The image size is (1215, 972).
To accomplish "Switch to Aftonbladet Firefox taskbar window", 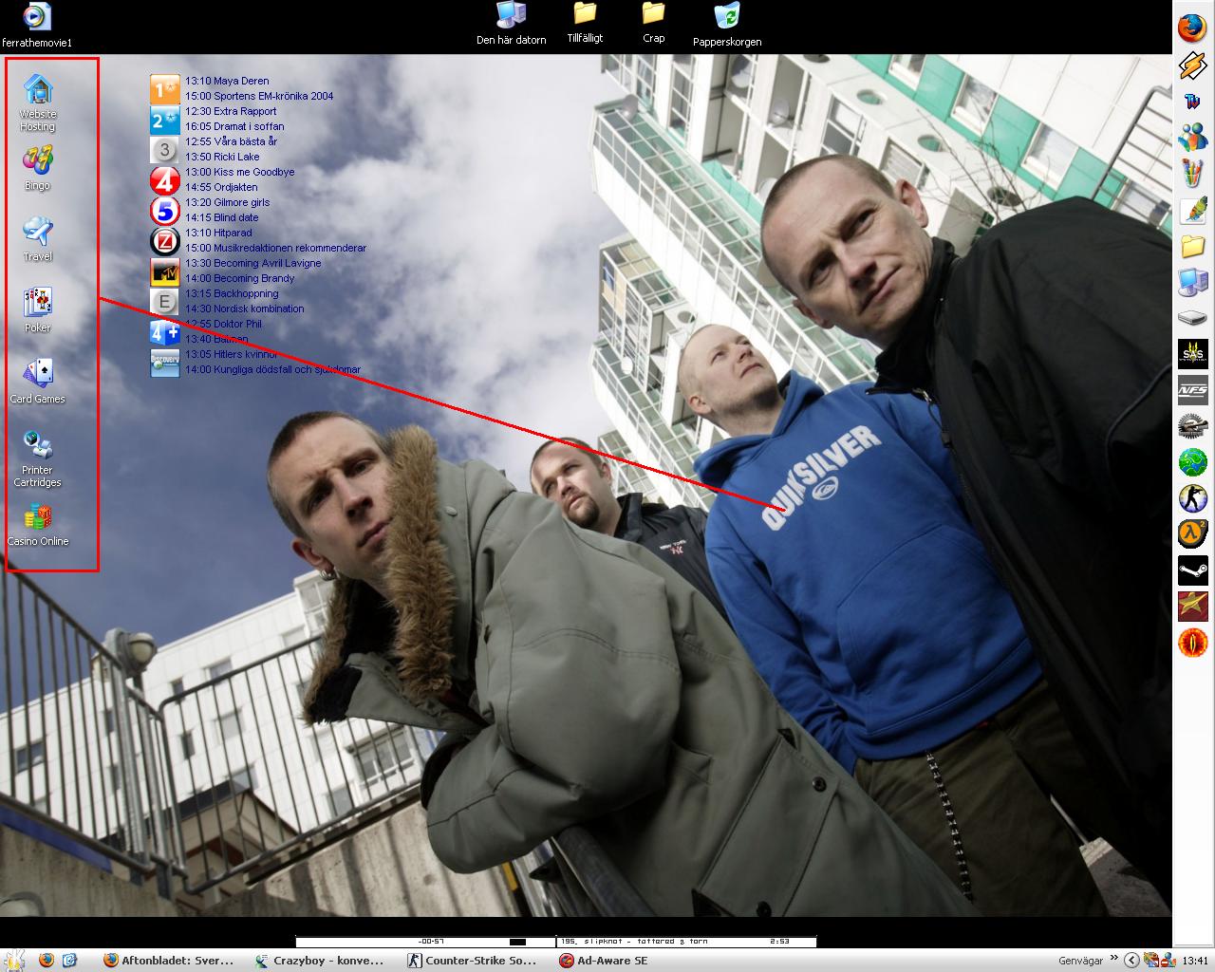I will (168, 961).
